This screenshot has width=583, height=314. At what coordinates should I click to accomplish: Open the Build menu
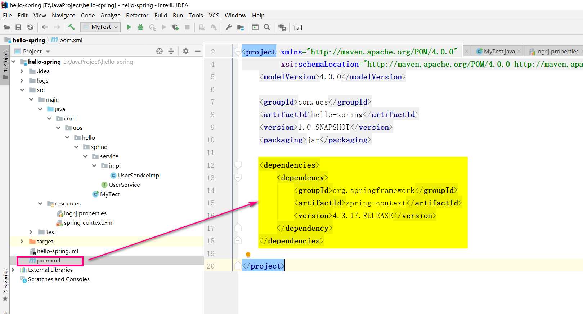tap(161, 15)
